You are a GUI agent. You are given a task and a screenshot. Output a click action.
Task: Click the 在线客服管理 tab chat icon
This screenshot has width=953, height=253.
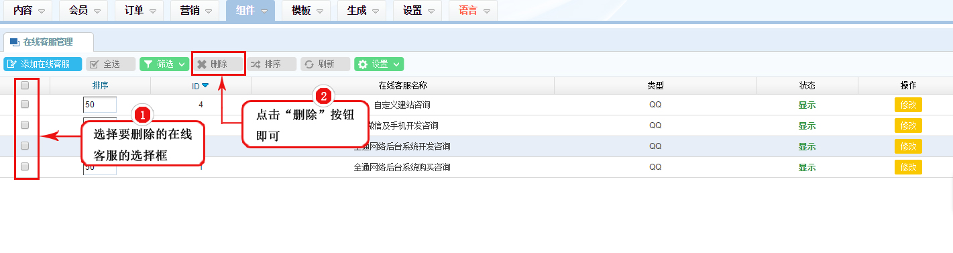(14, 42)
